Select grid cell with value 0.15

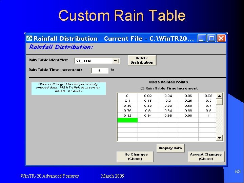pyautogui.click(x=148, y=101)
